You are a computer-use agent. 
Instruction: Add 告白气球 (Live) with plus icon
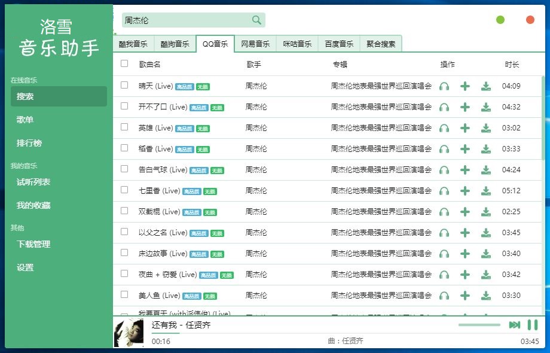(x=465, y=170)
